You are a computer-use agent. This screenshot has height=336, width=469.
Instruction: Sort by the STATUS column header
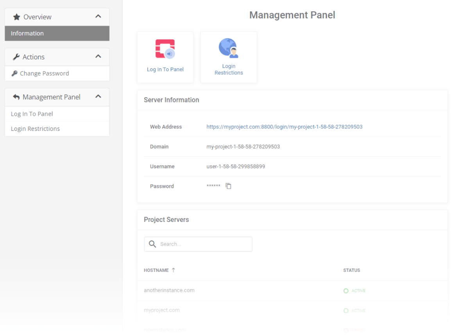(352, 270)
